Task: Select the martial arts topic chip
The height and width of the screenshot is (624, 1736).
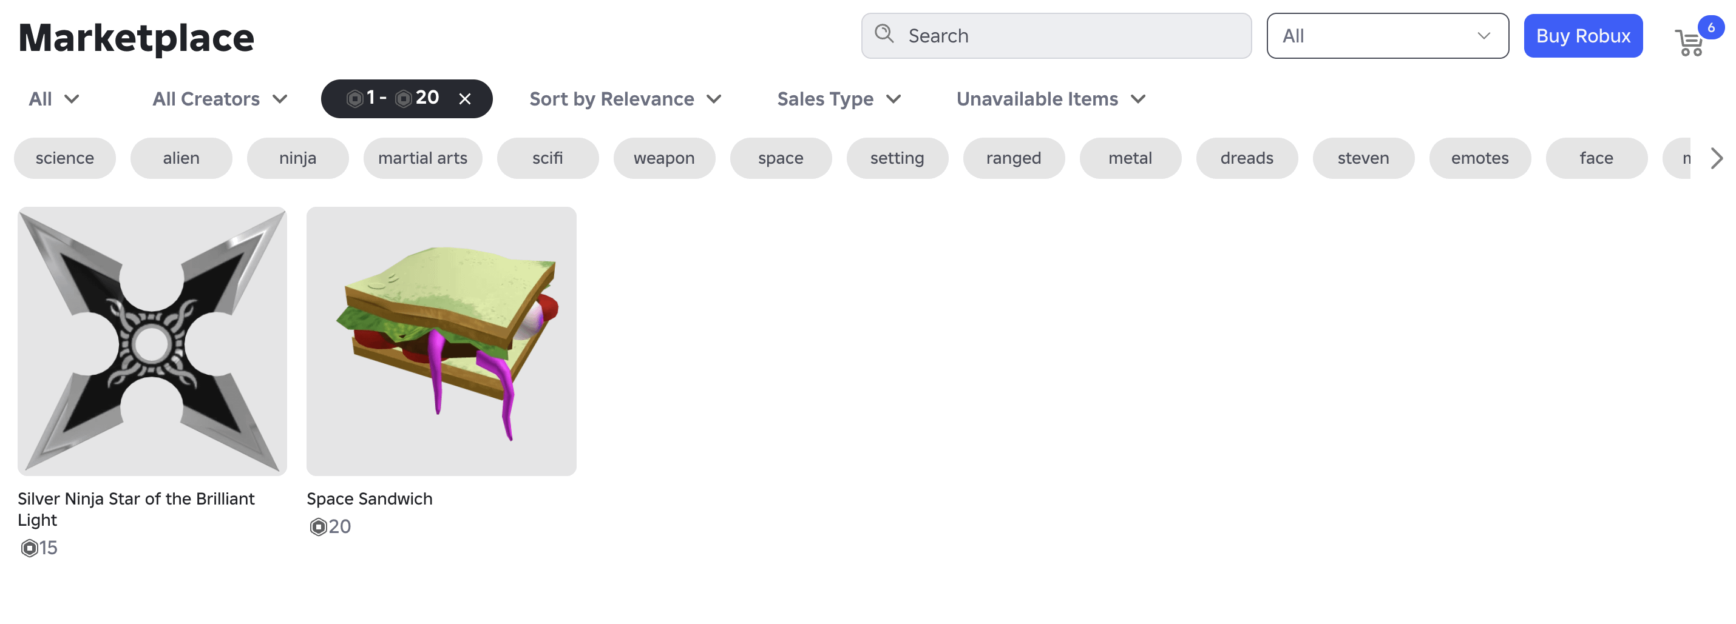Action: [422, 158]
